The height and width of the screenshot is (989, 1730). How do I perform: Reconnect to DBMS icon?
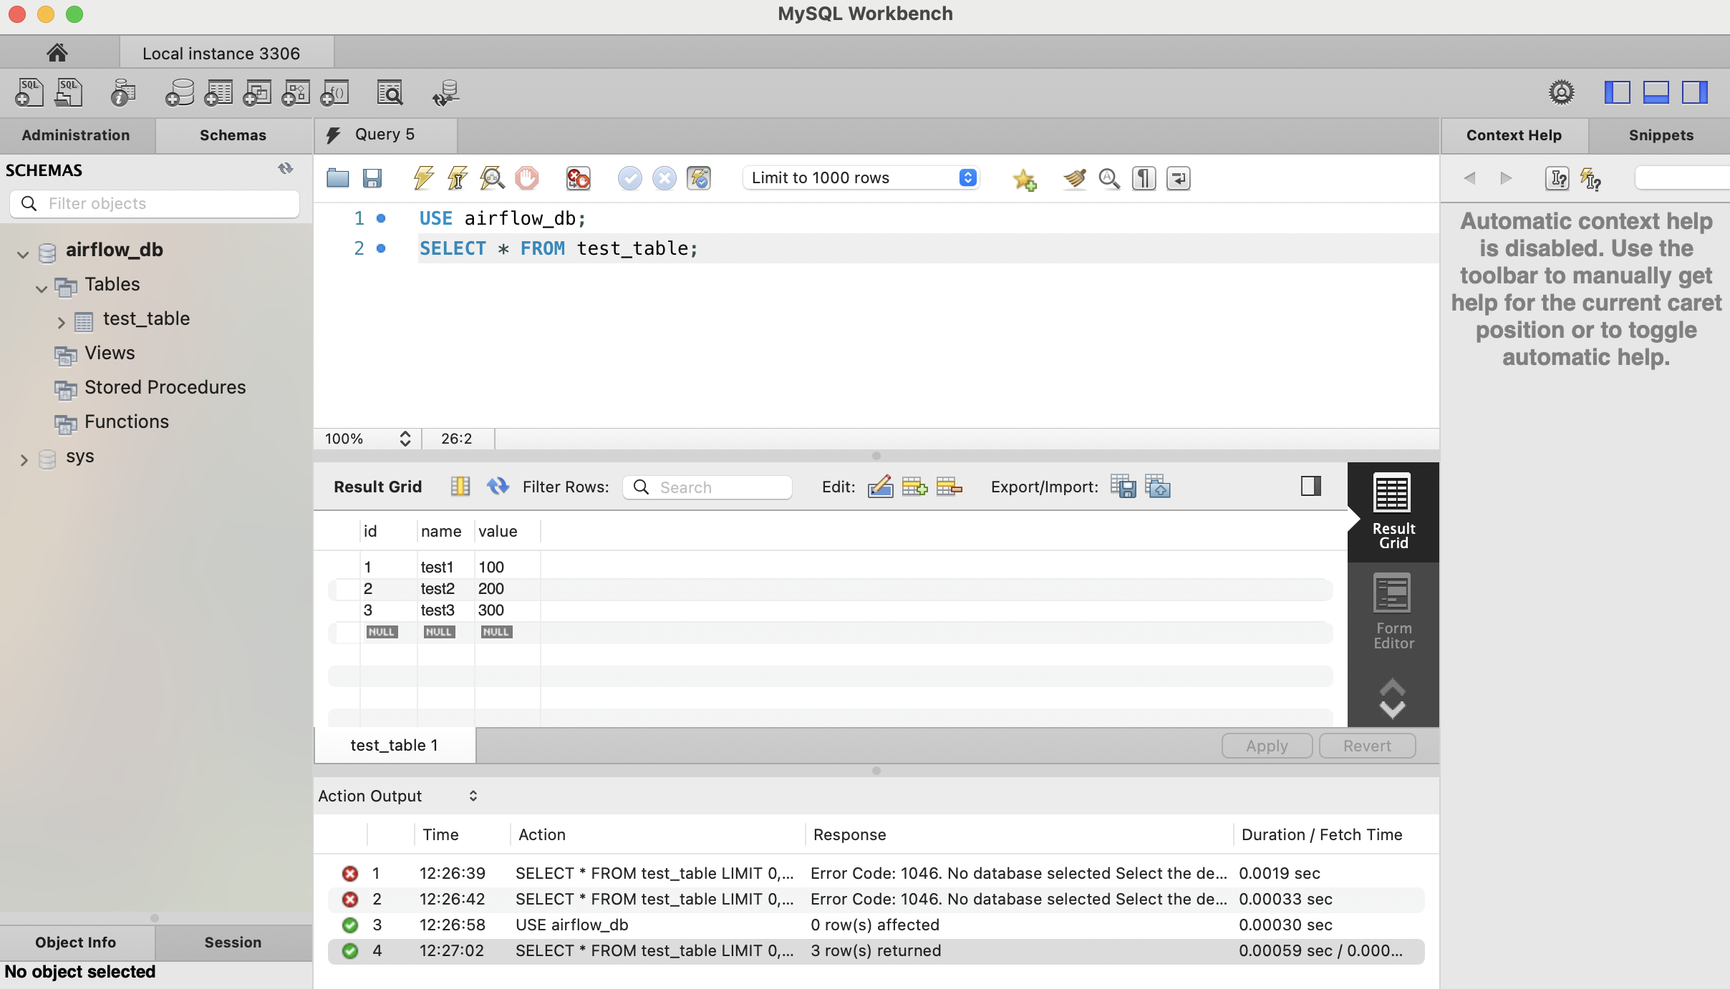pos(446,93)
